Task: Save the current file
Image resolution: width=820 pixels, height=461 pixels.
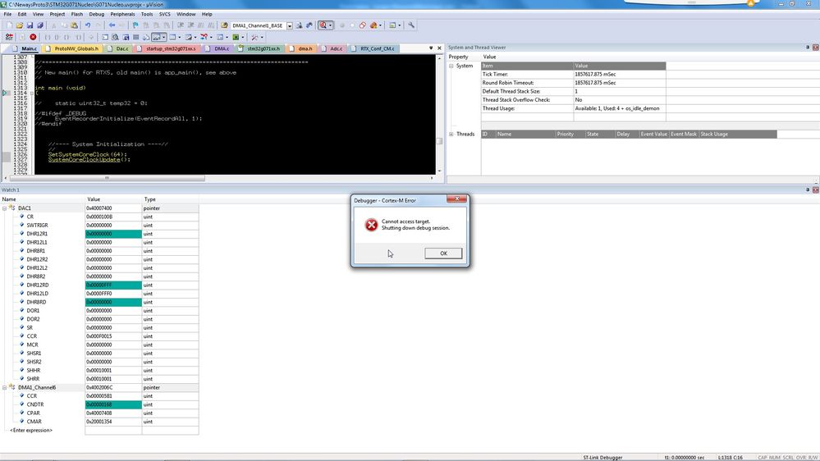Action: coord(30,25)
